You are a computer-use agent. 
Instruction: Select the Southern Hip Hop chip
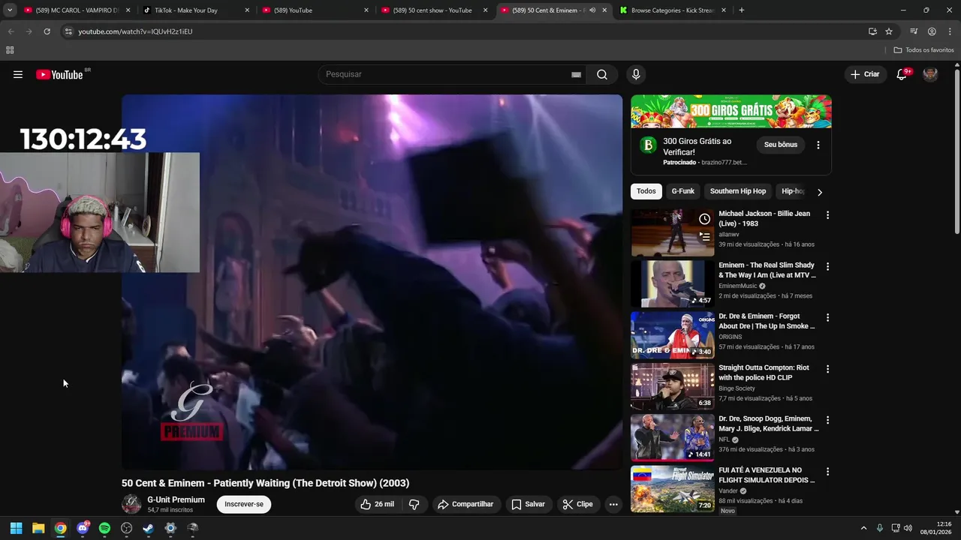(x=738, y=191)
